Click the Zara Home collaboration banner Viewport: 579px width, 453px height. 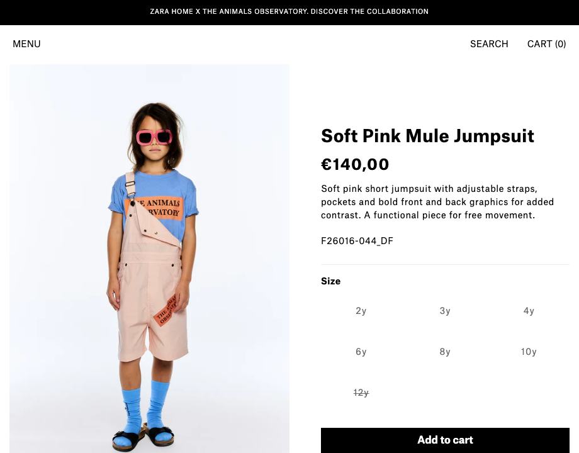point(289,11)
